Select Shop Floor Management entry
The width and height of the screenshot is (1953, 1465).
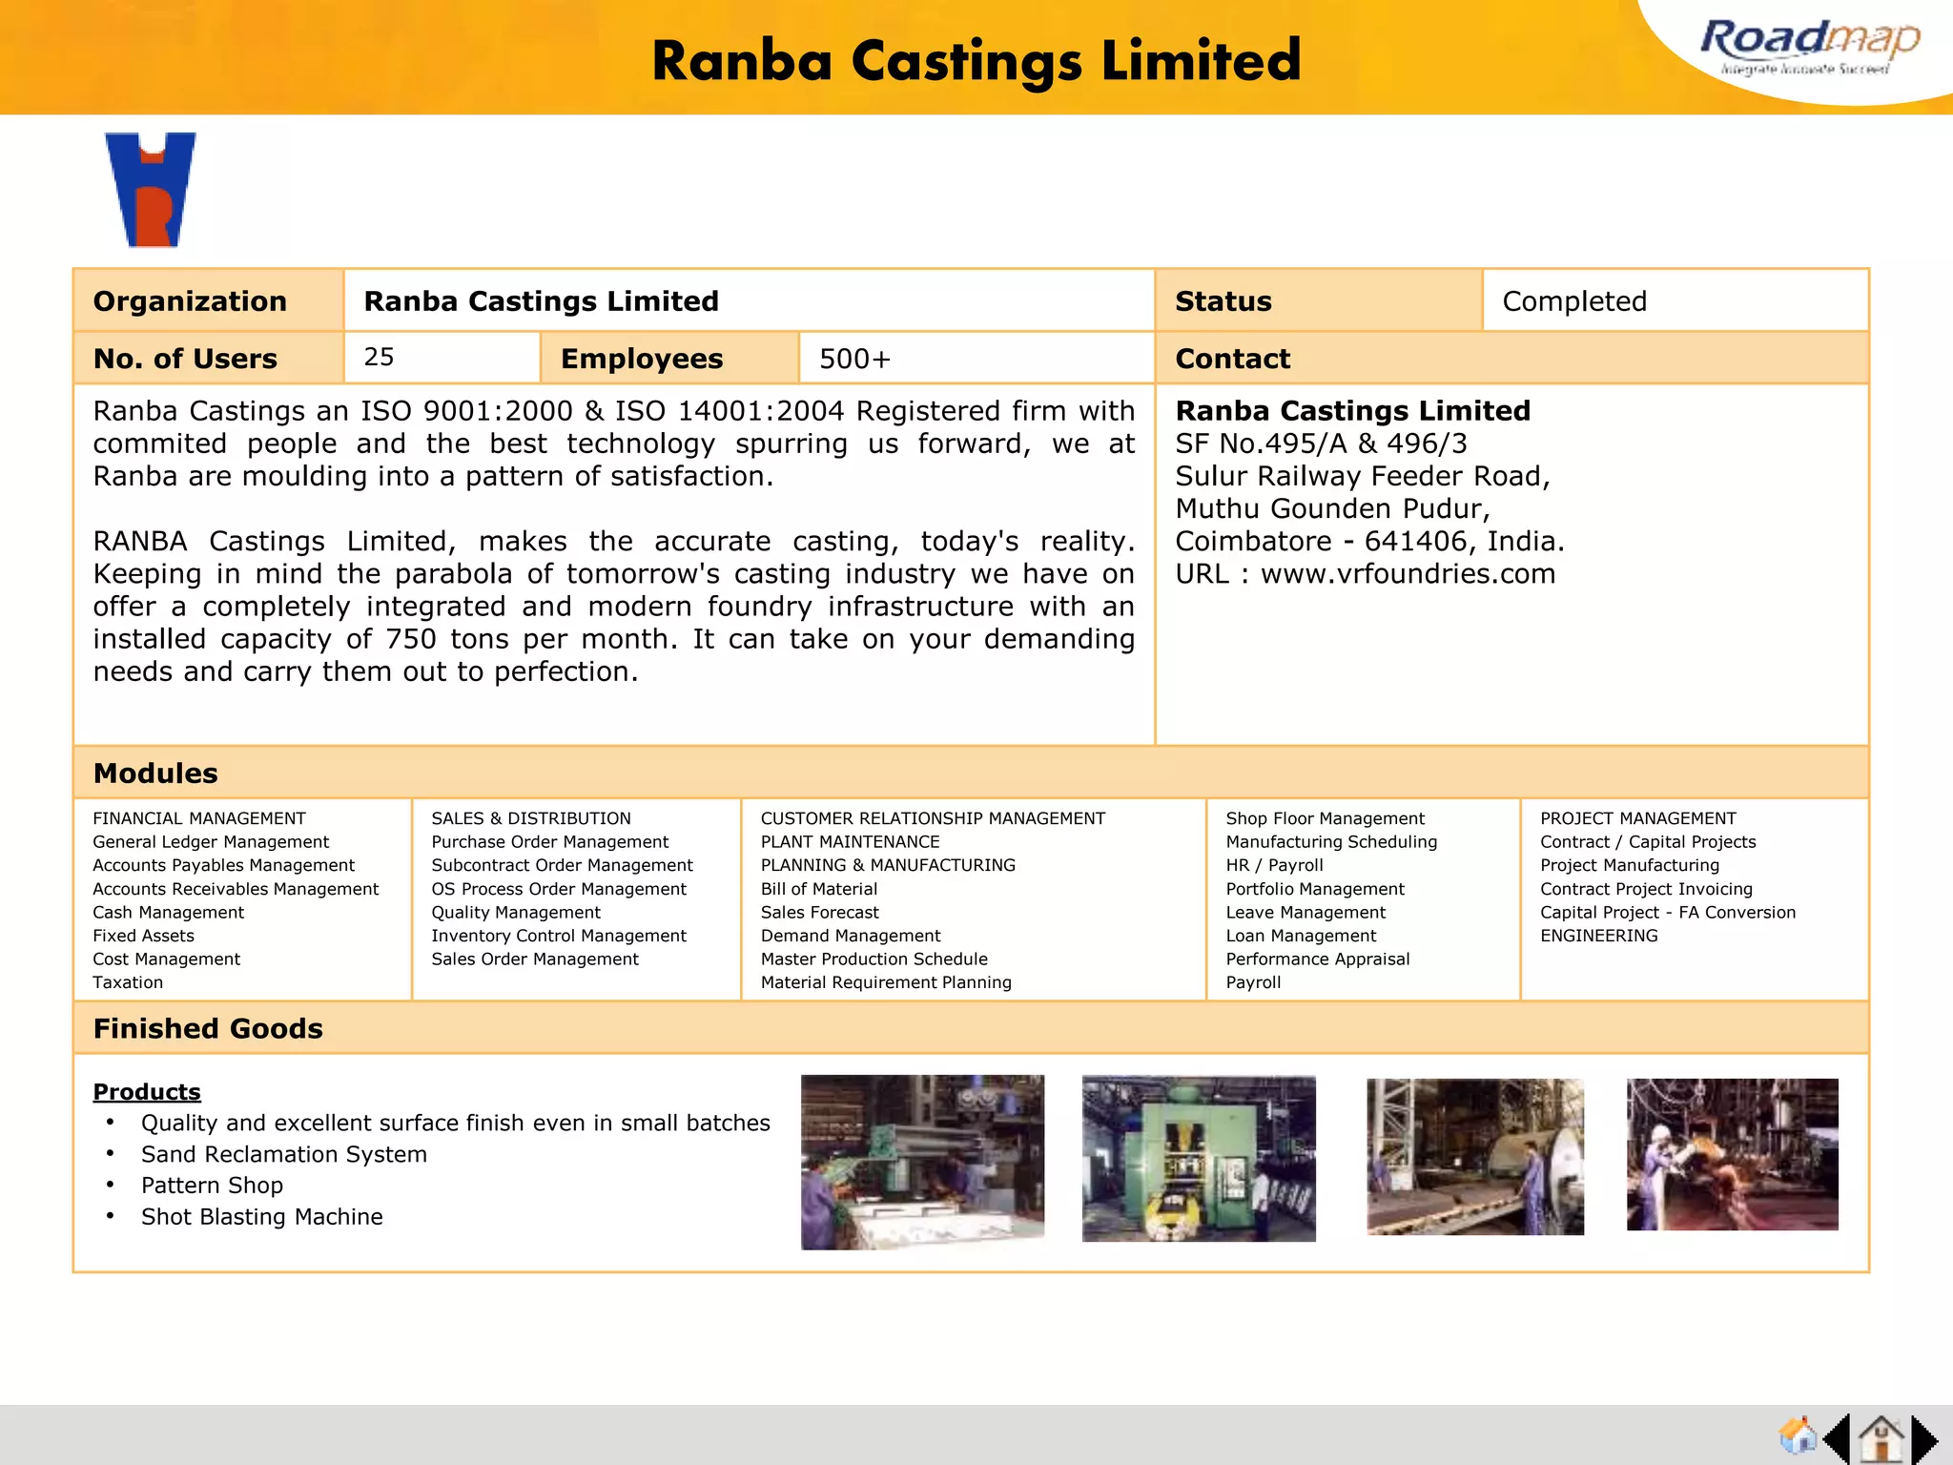(x=1326, y=818)
